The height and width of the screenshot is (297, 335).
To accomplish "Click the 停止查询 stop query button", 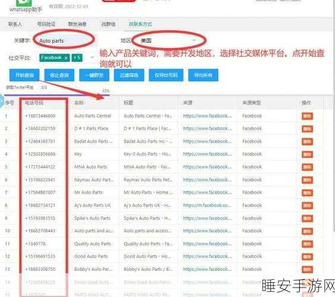I will pyautogui.click(x=59, y=75).
